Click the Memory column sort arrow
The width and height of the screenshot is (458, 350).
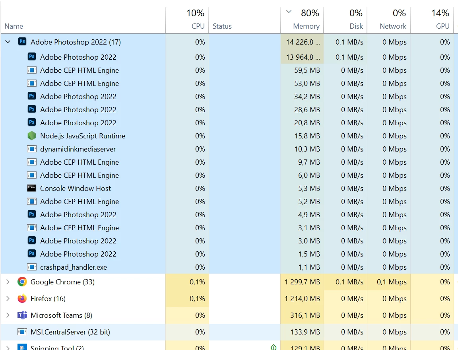(x=289, y=12)
